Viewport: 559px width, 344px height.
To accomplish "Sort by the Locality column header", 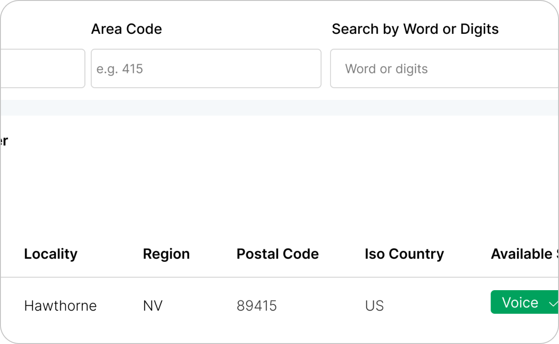I will click(x=51, y=254).
